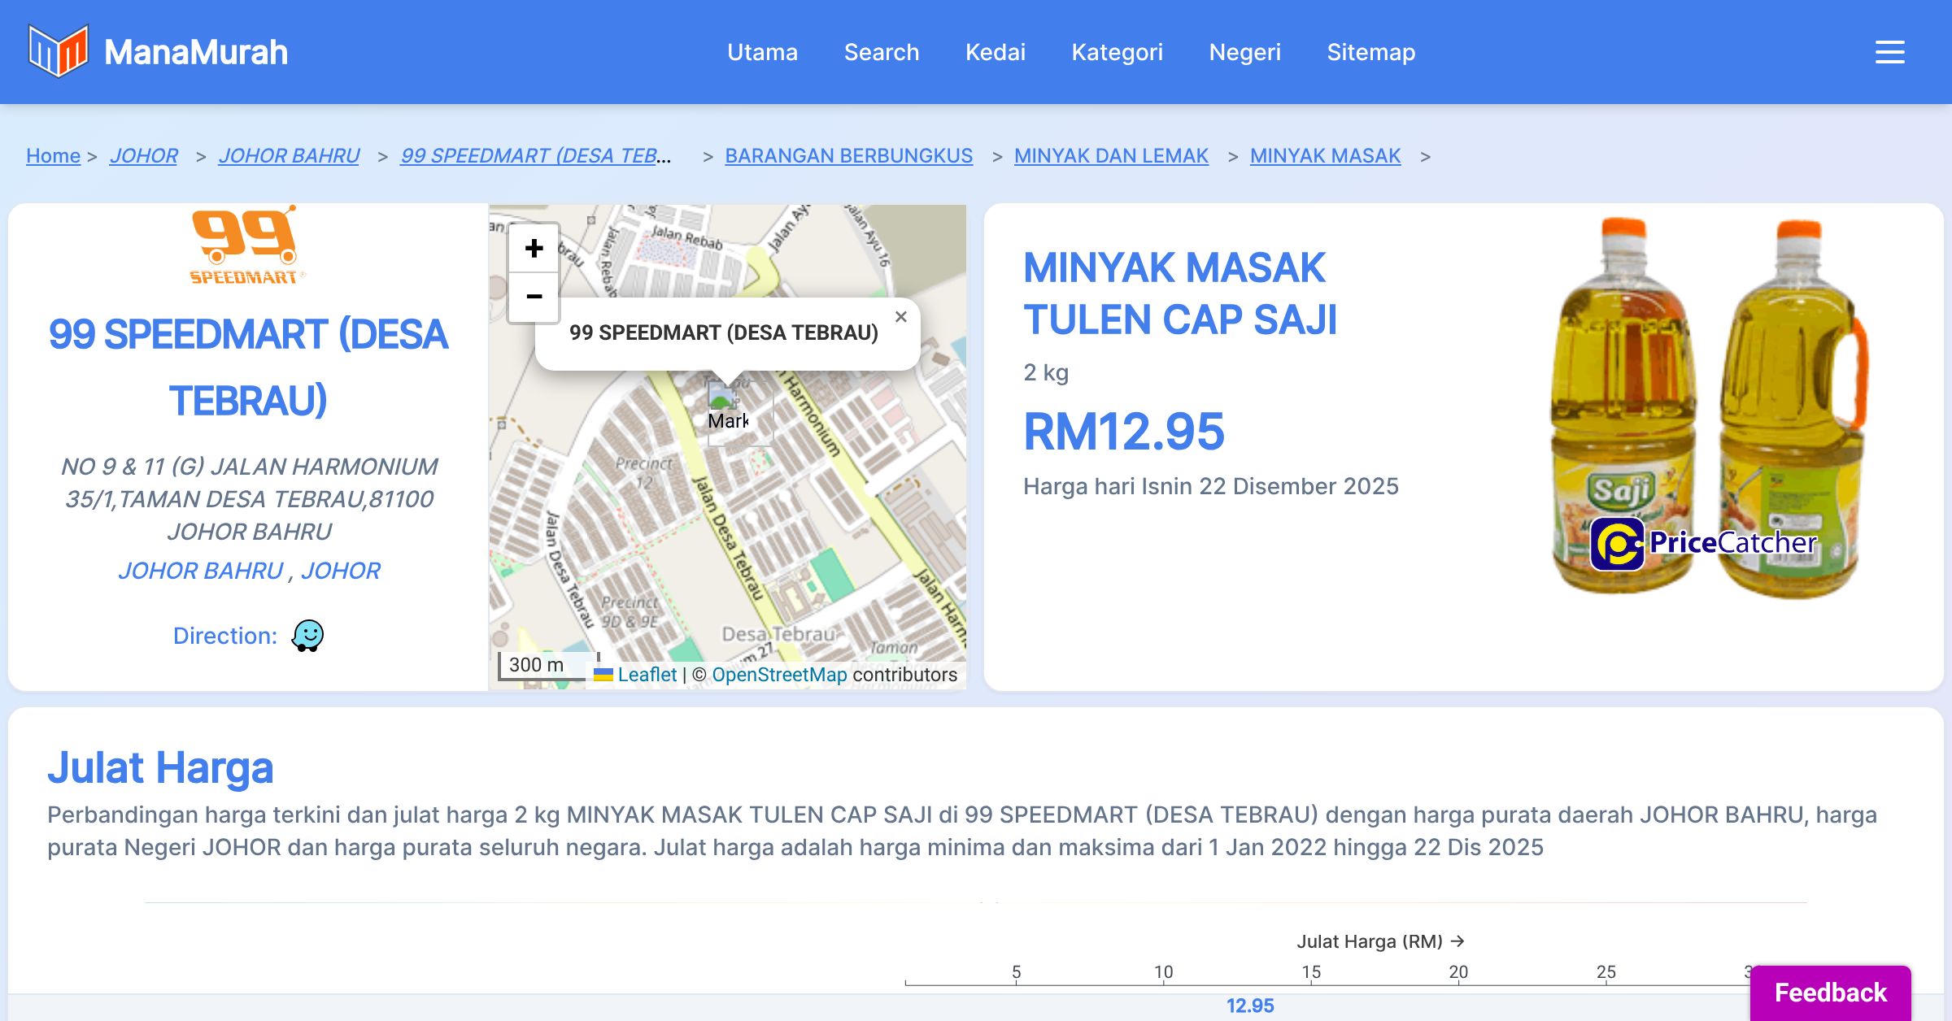1952x1021 pixels.
Task: Open the Search menu item
Action: tap(882, 52)
